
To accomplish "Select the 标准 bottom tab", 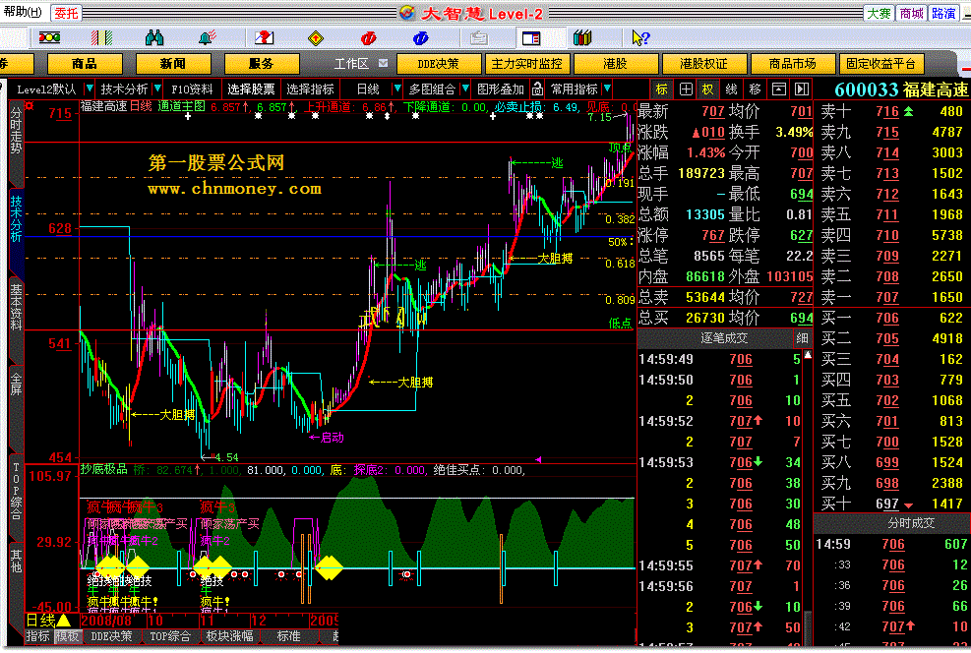I will (288, 636).
